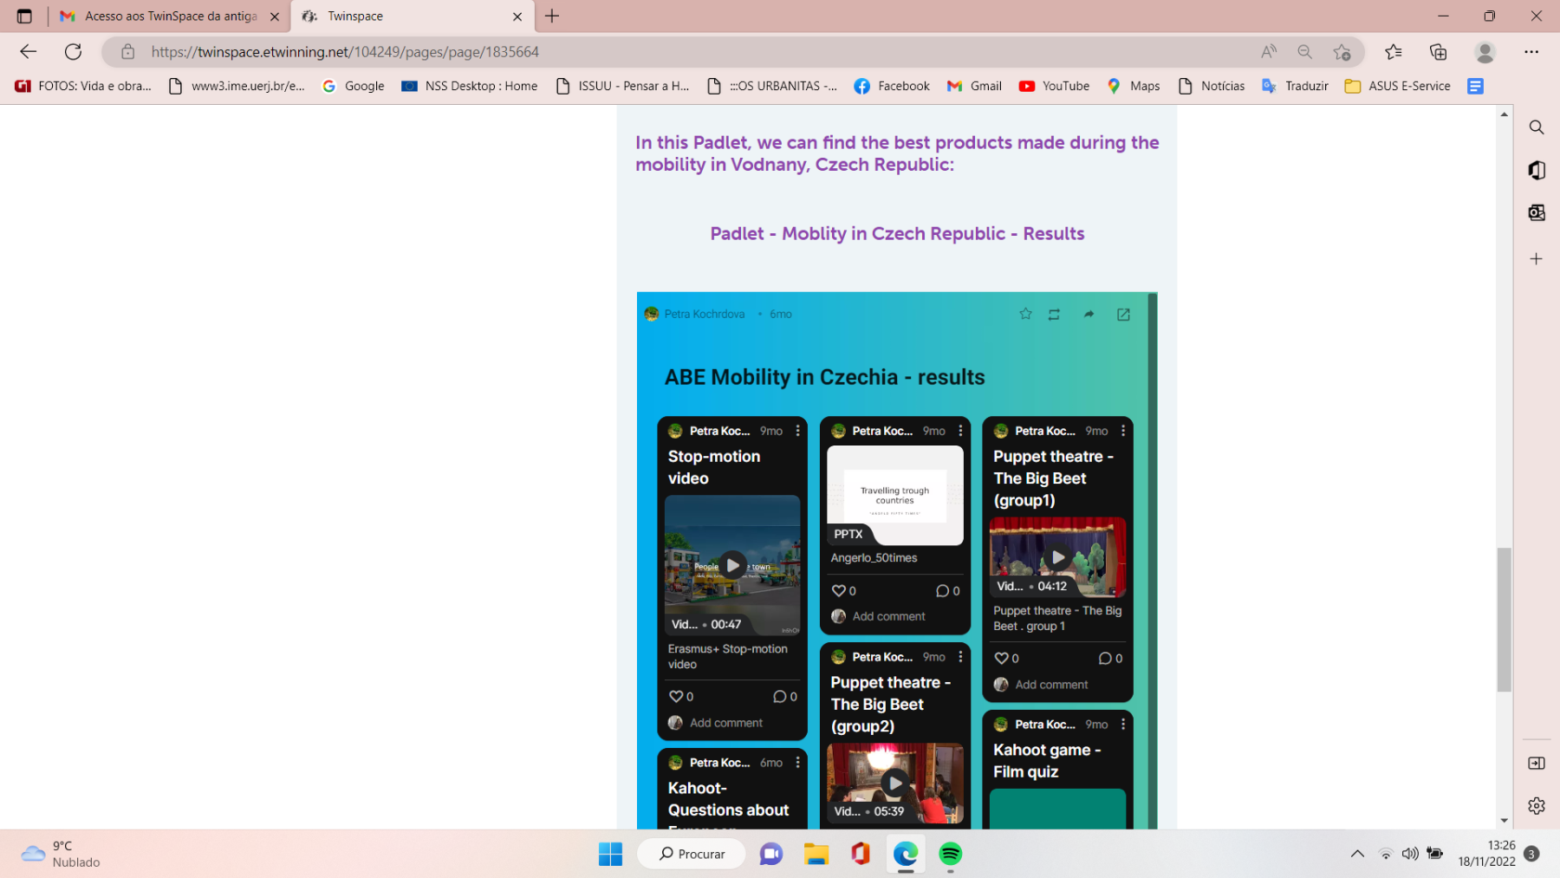
Task: Open Office icon in Edge sidebar
Action: click(1537, 170)
